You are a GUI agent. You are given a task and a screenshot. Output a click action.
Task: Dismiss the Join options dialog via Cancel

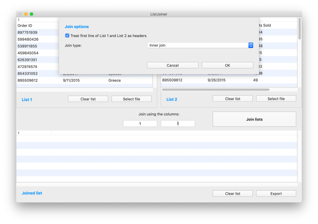[172, 65]
